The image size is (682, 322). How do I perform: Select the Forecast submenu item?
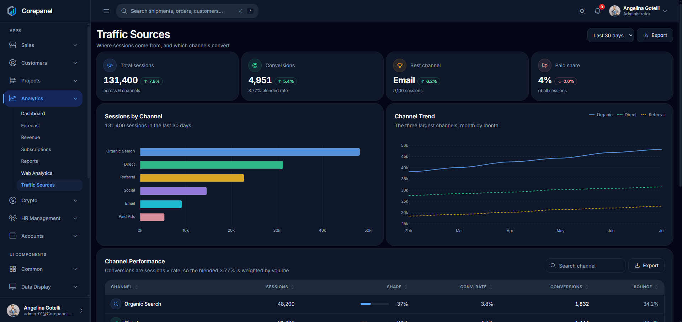pyautogui.click(x=31, y=125)
